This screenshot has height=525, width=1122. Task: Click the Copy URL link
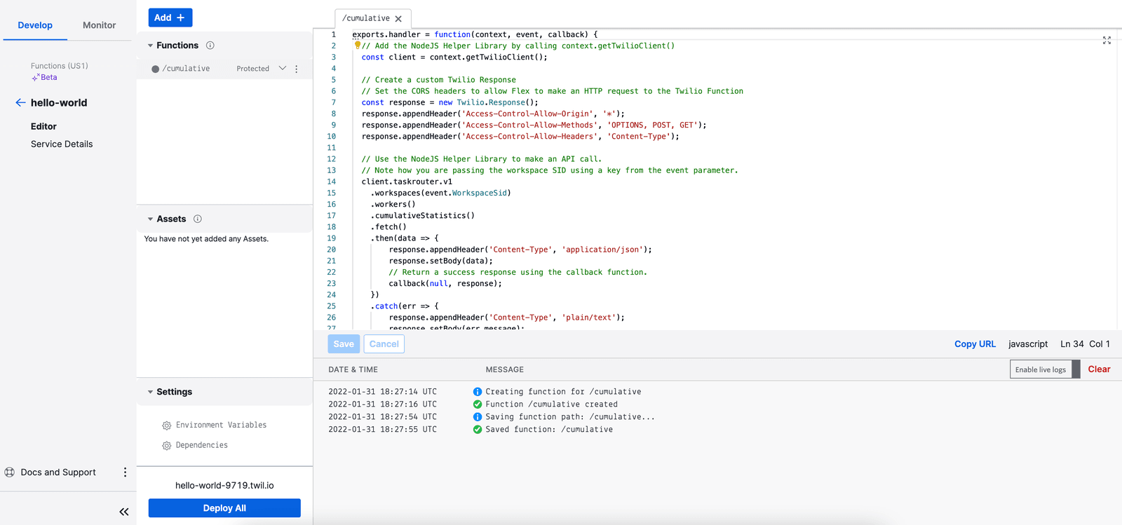pyautogui.click(x=975, y=344)
